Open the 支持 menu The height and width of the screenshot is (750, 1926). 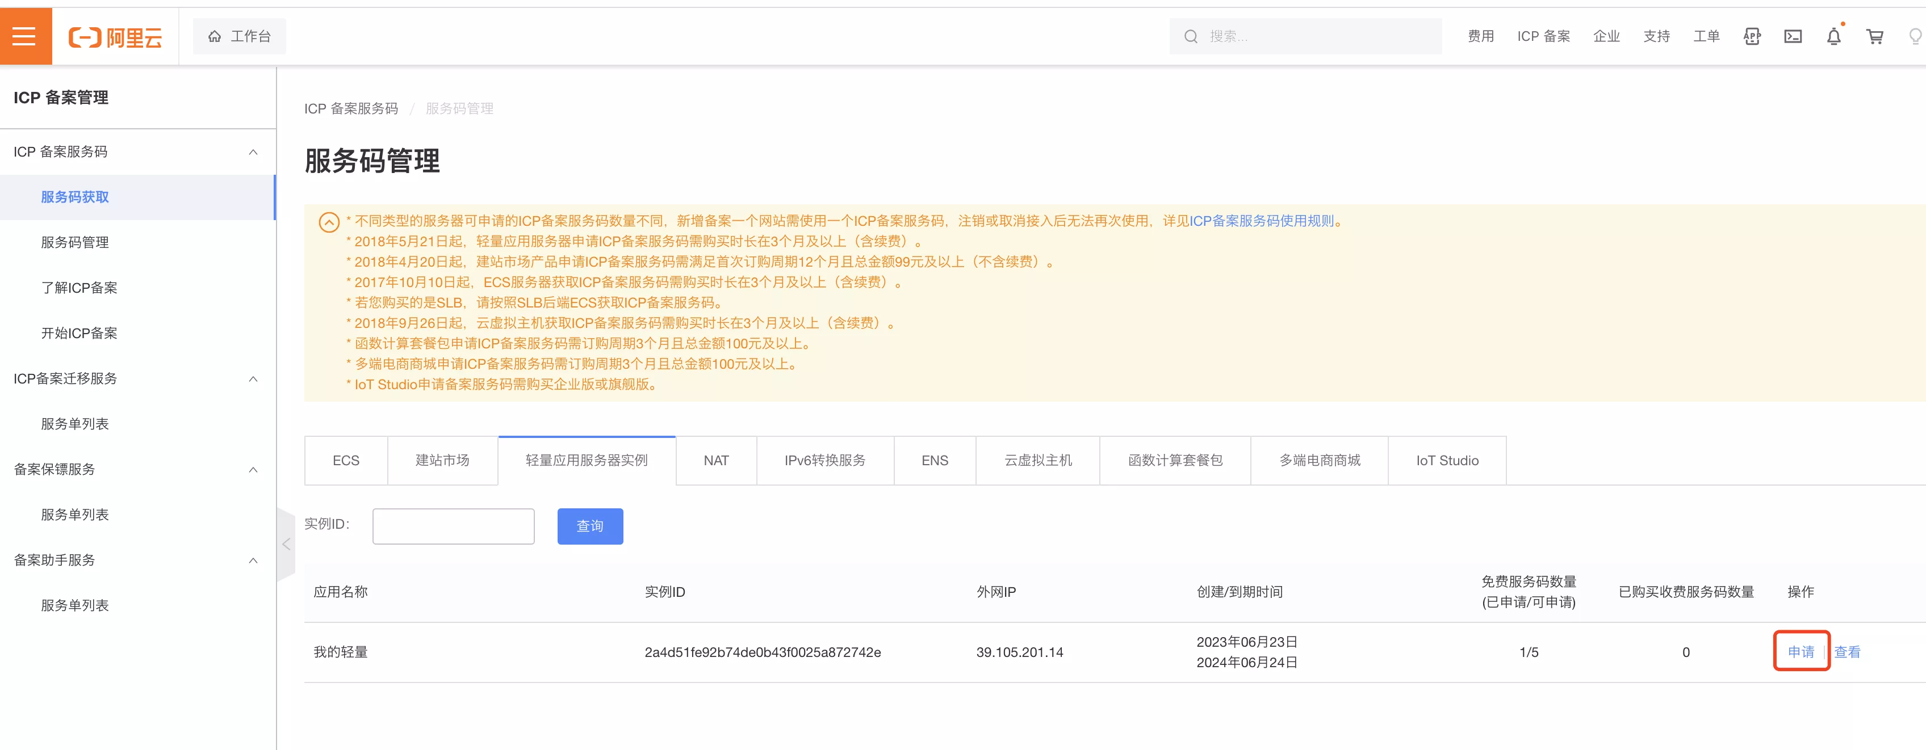tap(1656, 37)
